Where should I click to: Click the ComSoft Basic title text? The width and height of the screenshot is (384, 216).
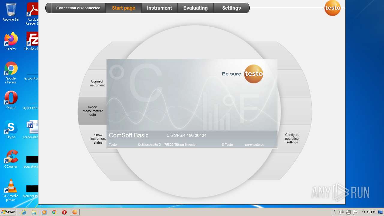point(129,135)
